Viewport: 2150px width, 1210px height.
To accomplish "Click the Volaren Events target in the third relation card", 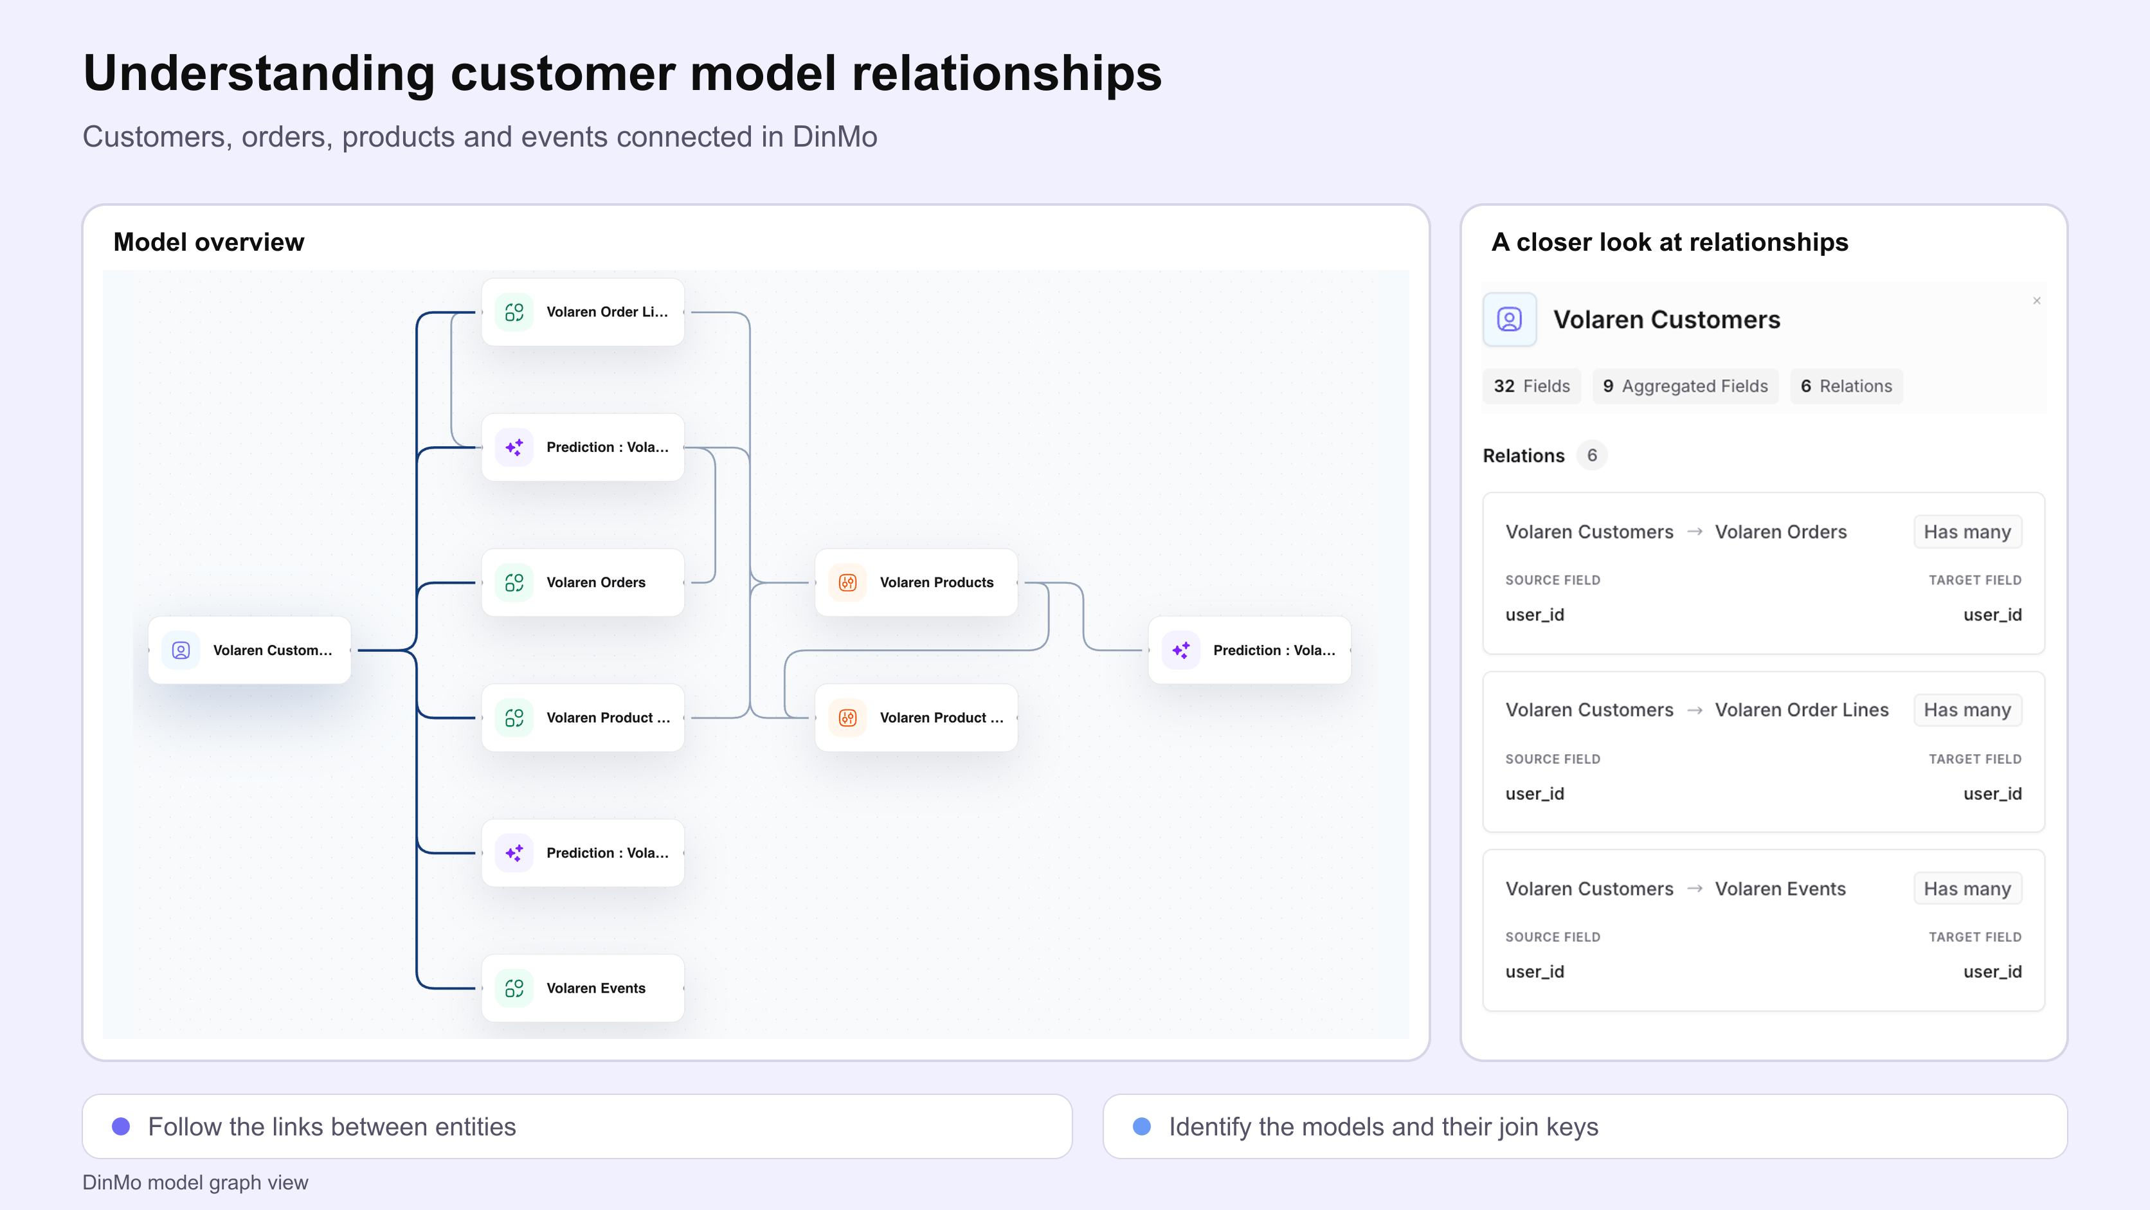I will [x=1780, y=889].
